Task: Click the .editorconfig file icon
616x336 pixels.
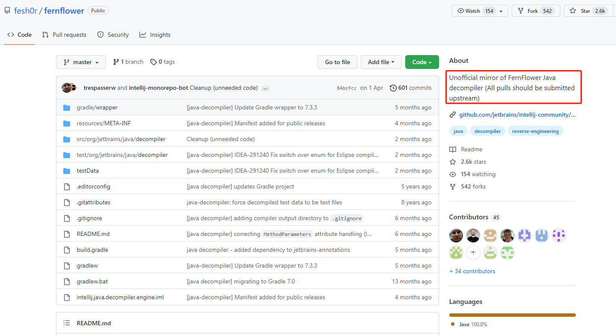Action: [x=67, y=186]
